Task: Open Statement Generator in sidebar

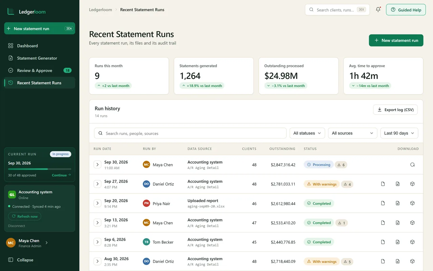Action: (40, 58)
